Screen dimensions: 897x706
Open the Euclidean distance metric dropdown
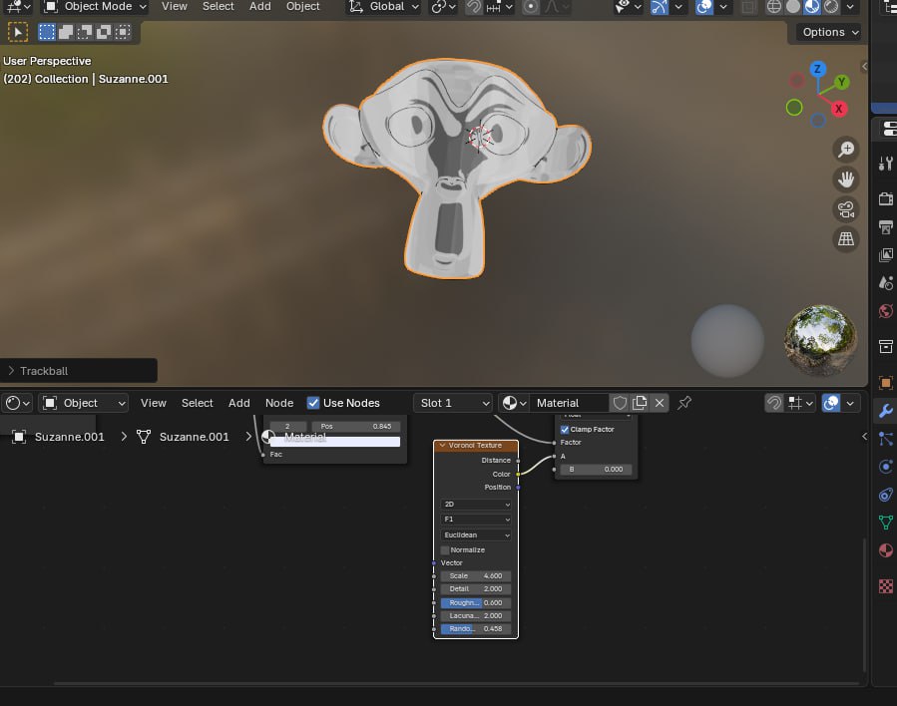tap(476, 535)
